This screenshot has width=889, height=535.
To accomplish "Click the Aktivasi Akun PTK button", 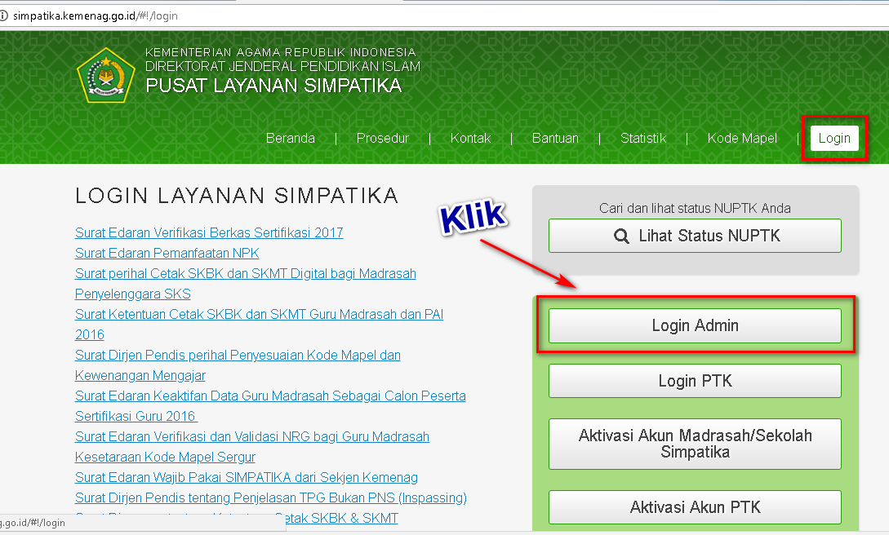I will click(x=695, y=507).
